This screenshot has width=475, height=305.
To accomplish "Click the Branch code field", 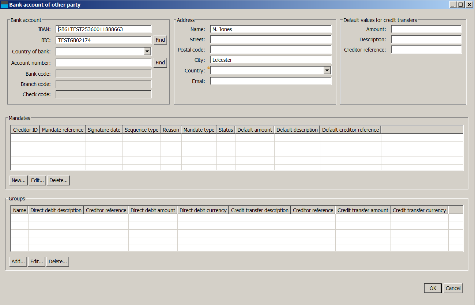I will click(104, 84).
